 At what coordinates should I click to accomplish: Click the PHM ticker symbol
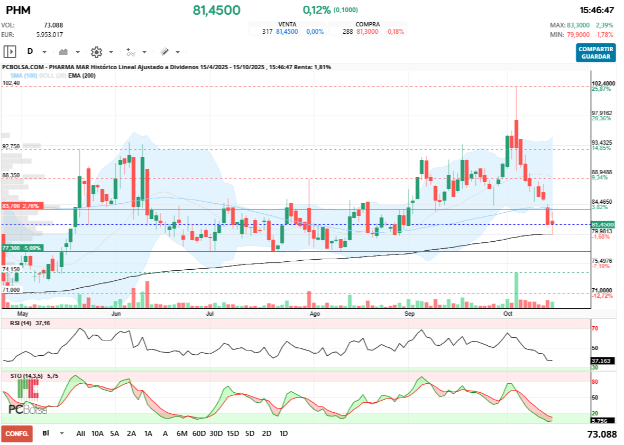[x=19, y=10]
